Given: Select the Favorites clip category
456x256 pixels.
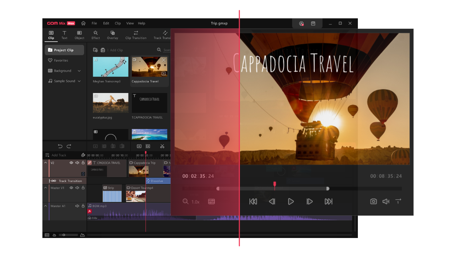Looking at the screenshot, I should click(61, 60).
